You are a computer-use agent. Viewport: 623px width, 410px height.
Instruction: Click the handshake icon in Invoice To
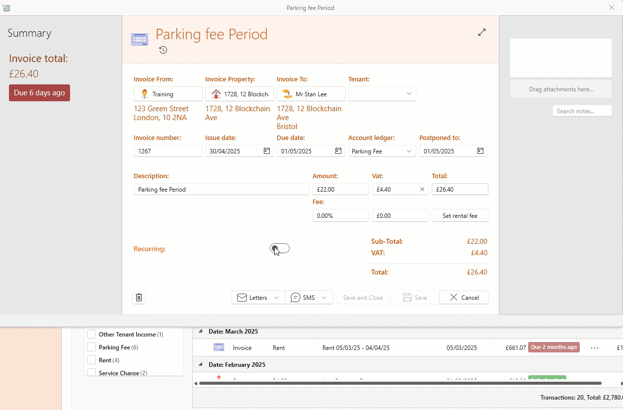(x=287, y=94)
